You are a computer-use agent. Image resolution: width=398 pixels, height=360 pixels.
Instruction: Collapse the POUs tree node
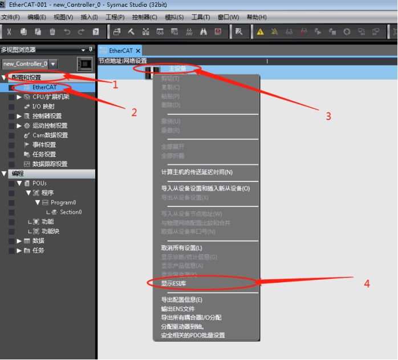pyautogui.click(x=19, y=183)
